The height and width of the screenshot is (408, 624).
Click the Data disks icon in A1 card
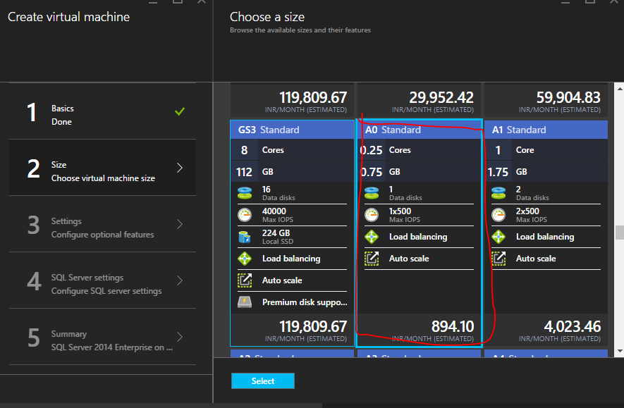[498, 193]
